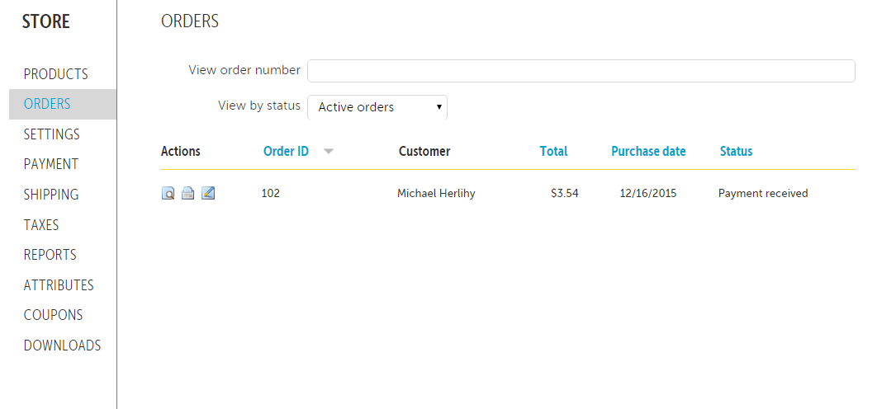Click the print order icon
877x409 pixels.
pyautogui.click(x=188, y=194)
